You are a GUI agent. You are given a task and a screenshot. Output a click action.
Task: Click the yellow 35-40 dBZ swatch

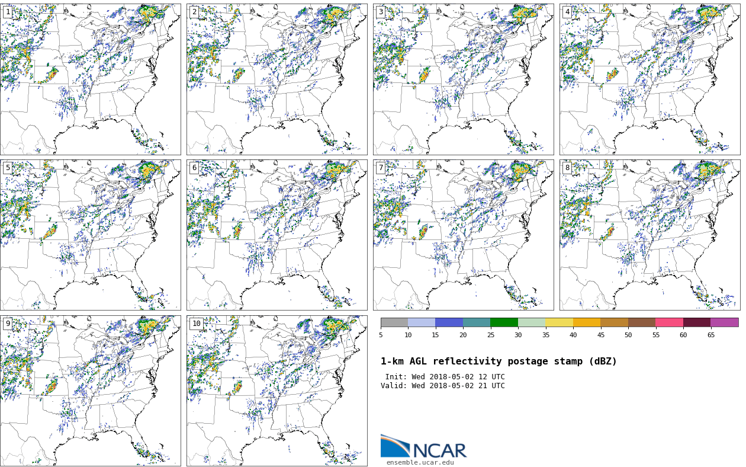(x=559, y=322)
